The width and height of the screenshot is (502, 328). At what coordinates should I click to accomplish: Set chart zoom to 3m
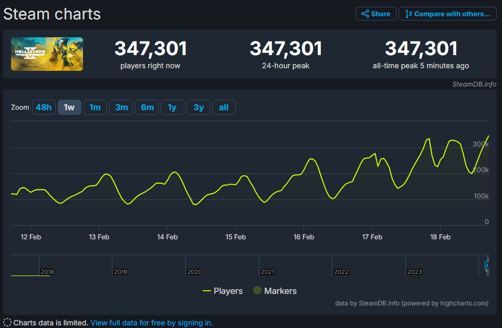coord(121,107)
